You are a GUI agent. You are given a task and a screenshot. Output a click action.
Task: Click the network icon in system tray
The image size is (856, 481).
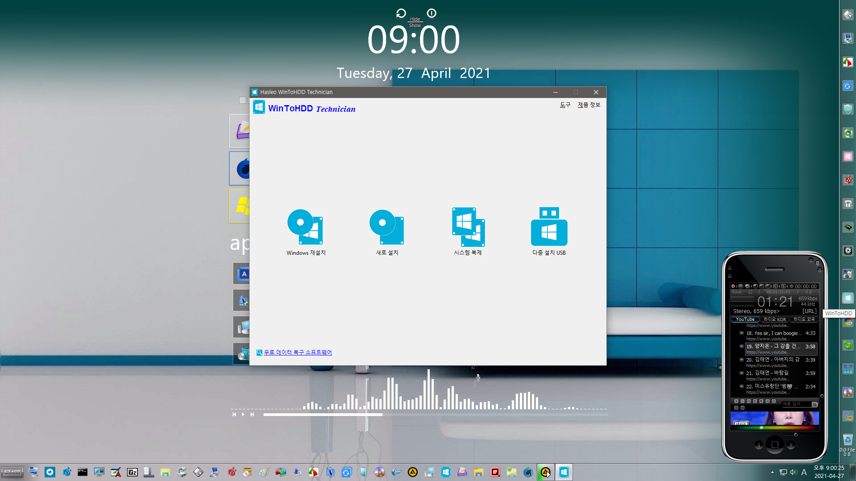click(783, 472)
